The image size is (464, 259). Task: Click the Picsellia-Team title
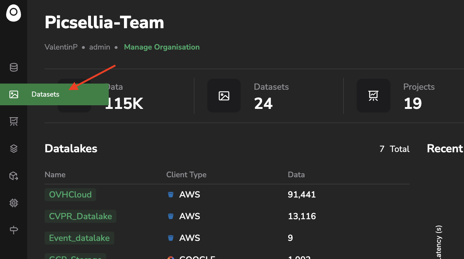pyautogui.click(x=104, y=23)
